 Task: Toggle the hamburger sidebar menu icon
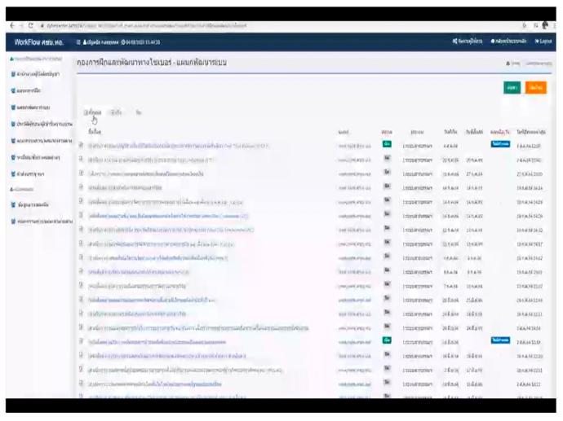point(78,42)
